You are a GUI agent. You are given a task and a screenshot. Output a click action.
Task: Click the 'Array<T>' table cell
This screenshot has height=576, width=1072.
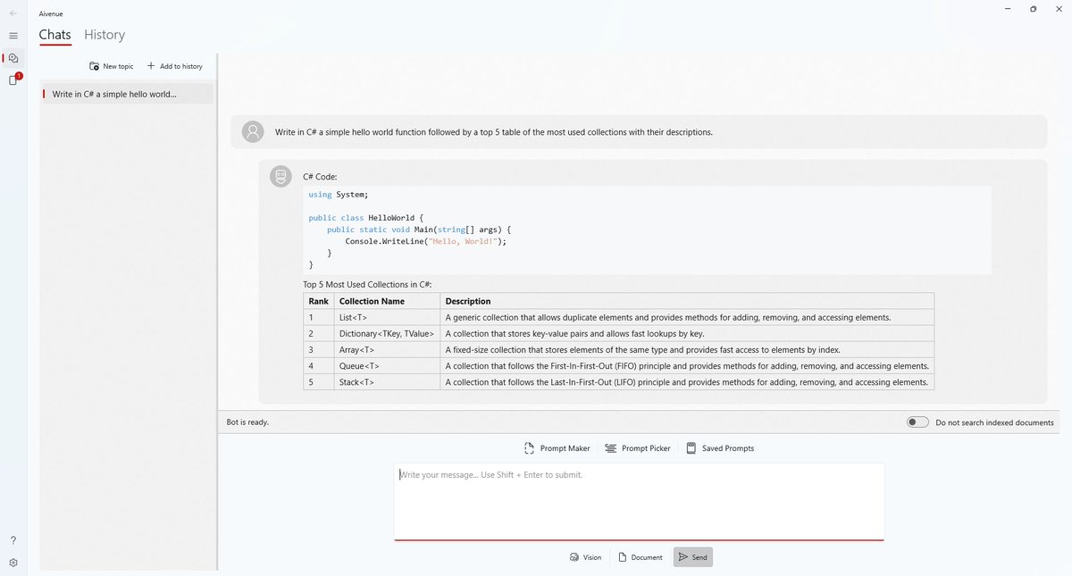[388, 349]
